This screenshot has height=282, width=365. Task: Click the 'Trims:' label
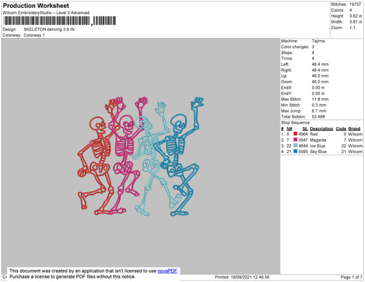pyautogui.click(x=287, y=58)
